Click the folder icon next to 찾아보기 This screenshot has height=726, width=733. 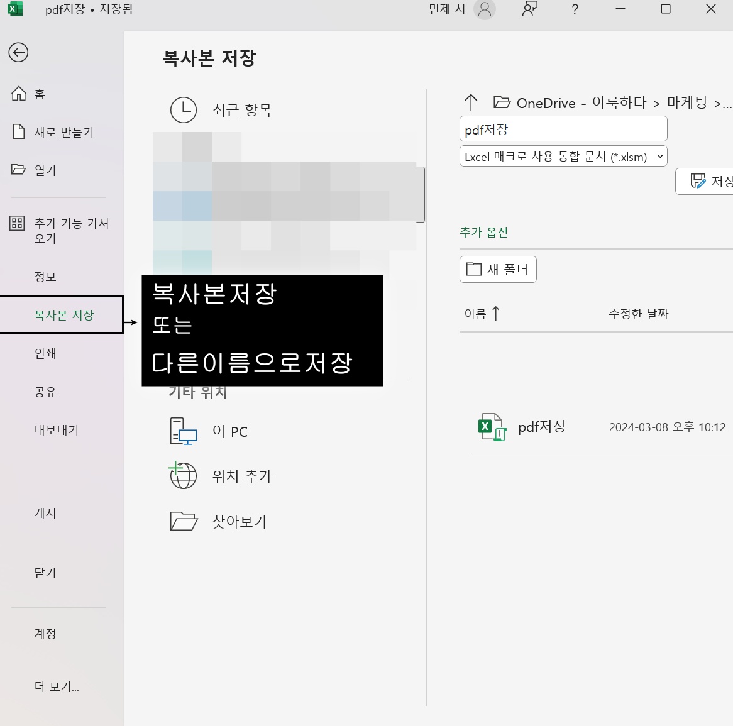coord(184,521)
